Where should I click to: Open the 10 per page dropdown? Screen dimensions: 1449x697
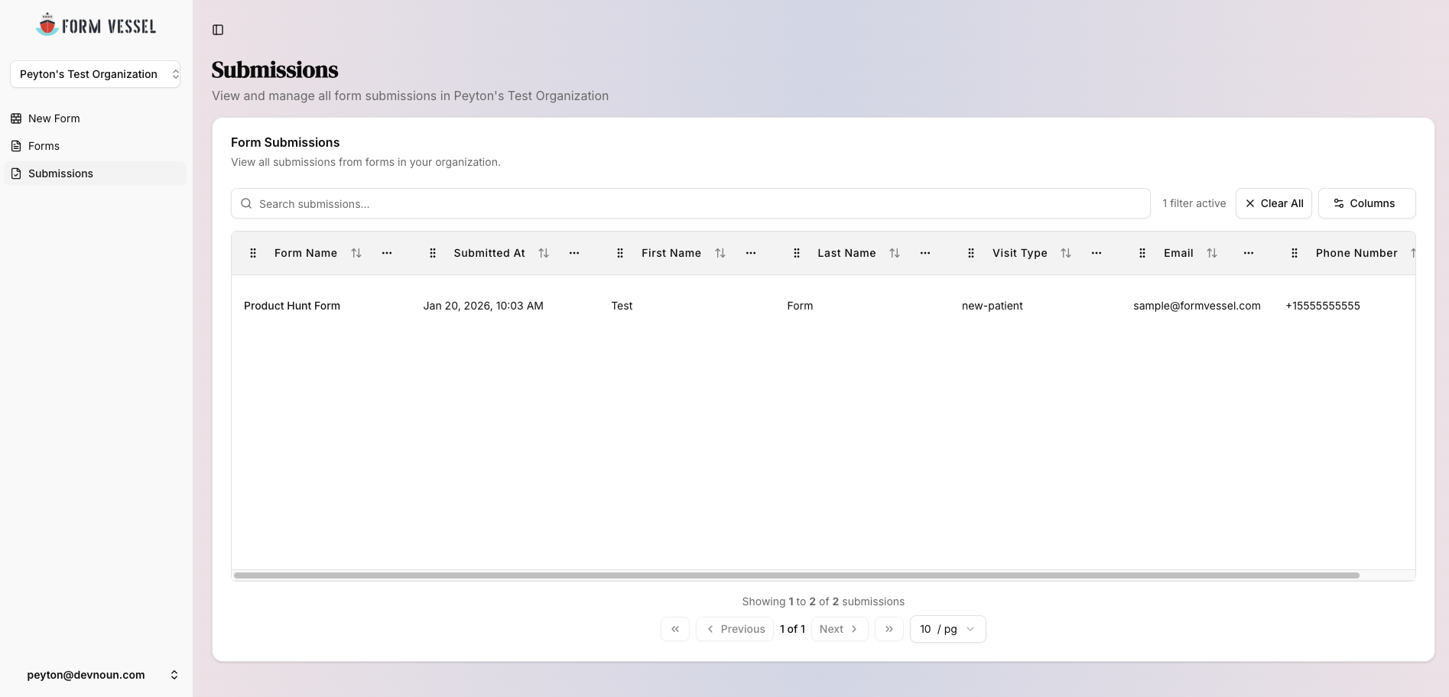pyautogui.click(x=947, y=629)
